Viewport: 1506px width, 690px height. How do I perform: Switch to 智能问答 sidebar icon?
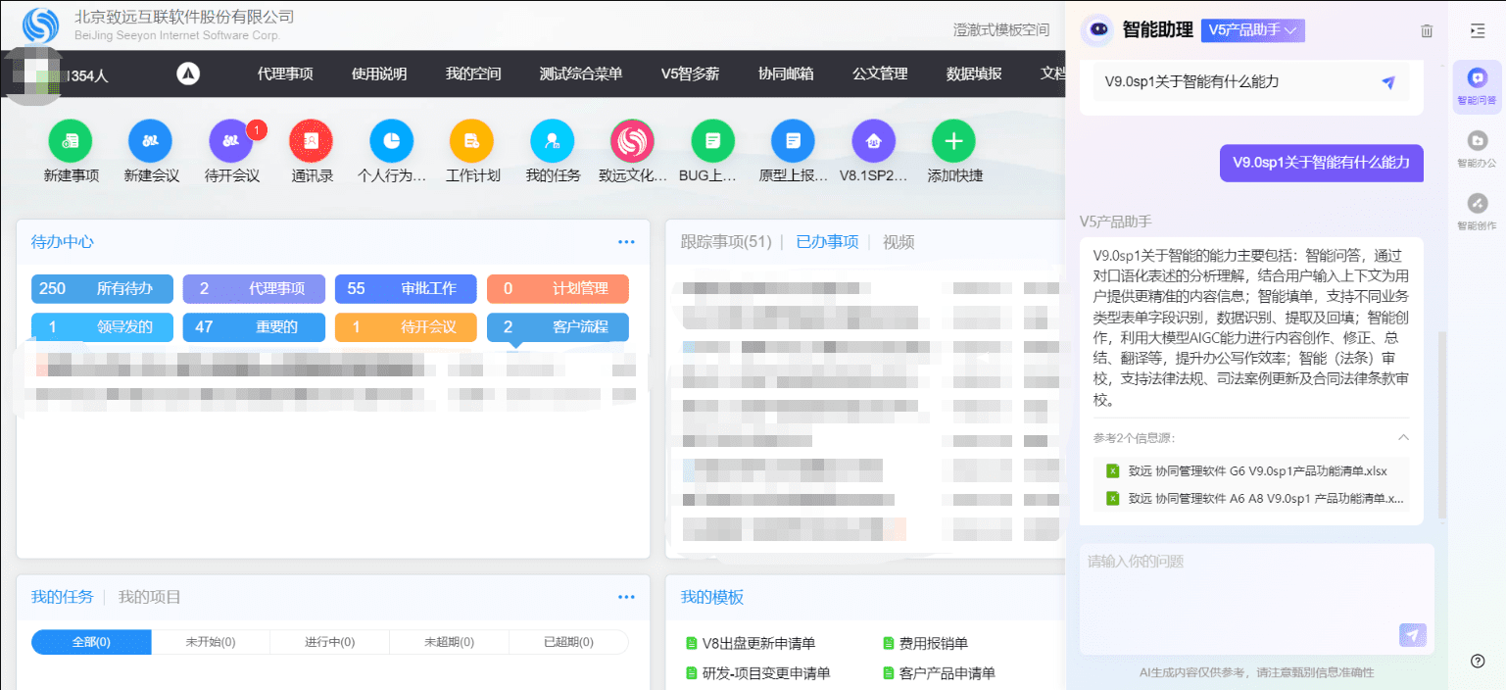point(1478,84)
